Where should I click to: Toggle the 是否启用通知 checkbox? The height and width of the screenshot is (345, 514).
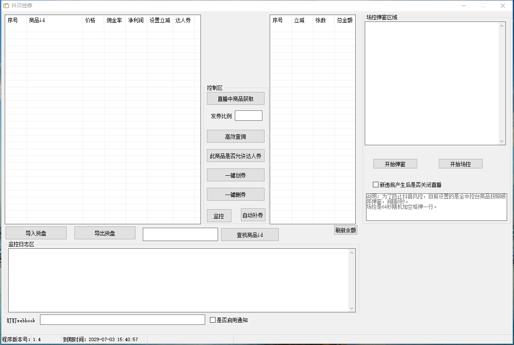[x=212, y=320]
